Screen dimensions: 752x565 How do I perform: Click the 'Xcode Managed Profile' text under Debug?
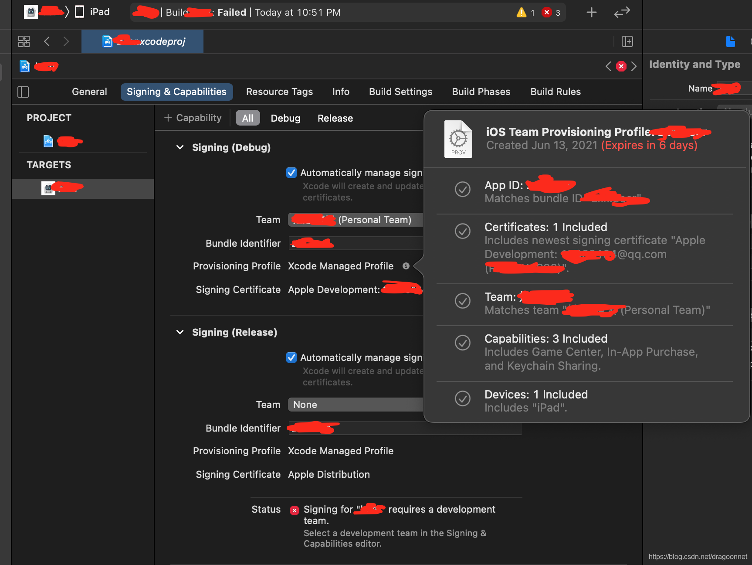point(341,266)
